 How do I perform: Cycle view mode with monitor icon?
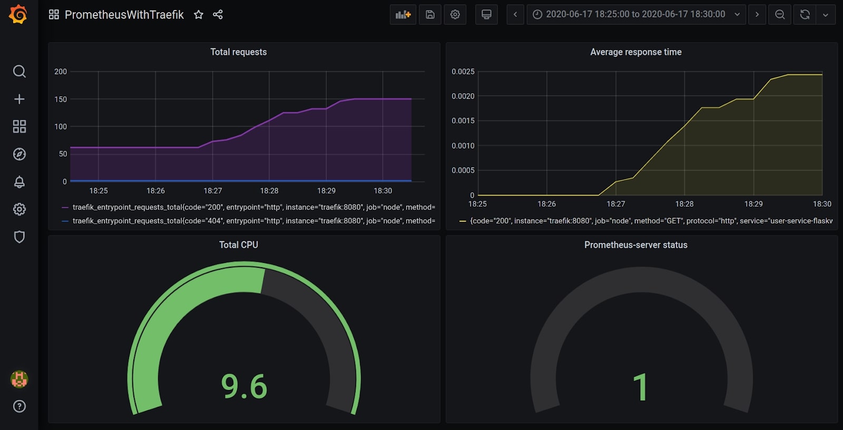coord(486,14)
